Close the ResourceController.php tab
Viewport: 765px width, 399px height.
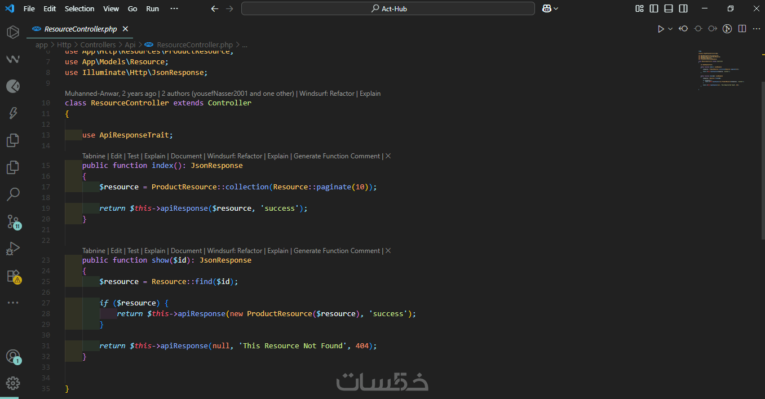[125, 29]
